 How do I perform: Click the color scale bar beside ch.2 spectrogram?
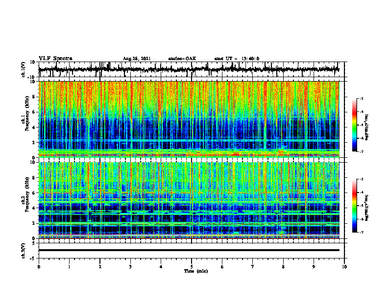pos(354,206)
